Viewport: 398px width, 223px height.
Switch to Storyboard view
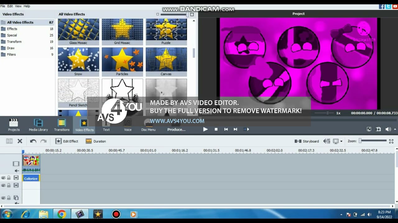click(307, 141)
